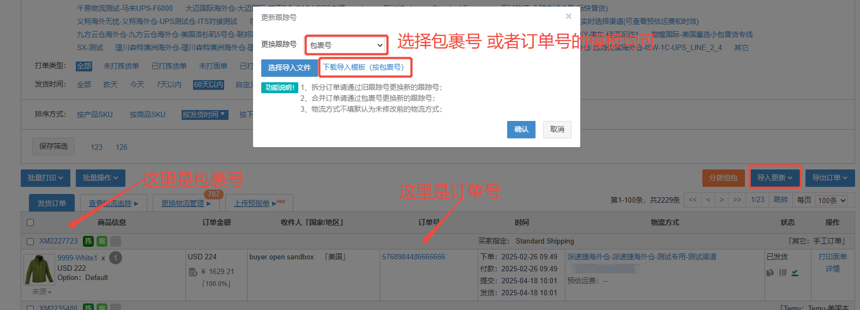
Task: Open package number XM2227723
Action: [x=58, y=241]
